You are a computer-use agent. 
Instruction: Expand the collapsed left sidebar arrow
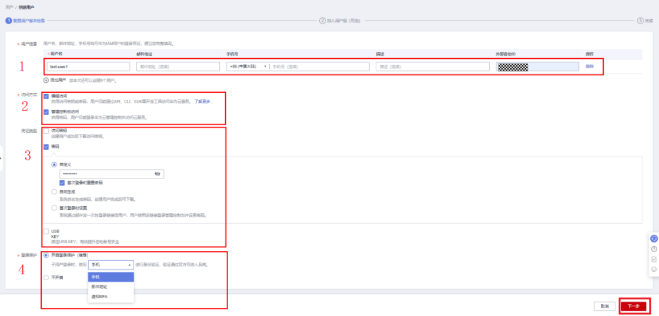[1, 158]
